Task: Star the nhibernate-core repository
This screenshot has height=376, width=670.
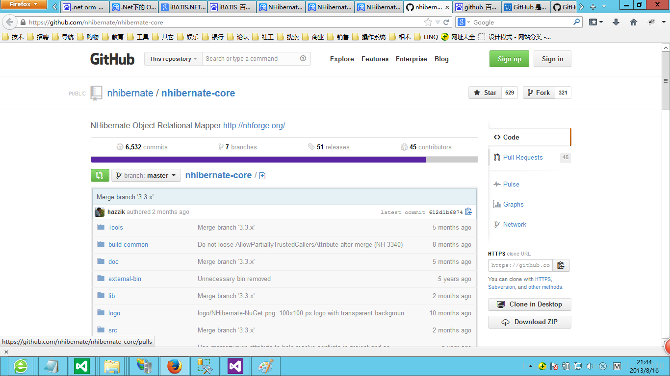Action: [485, 93]
